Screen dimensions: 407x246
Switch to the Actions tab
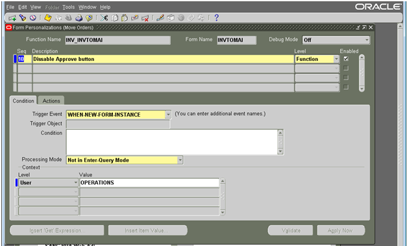click(x=51, y=101)
